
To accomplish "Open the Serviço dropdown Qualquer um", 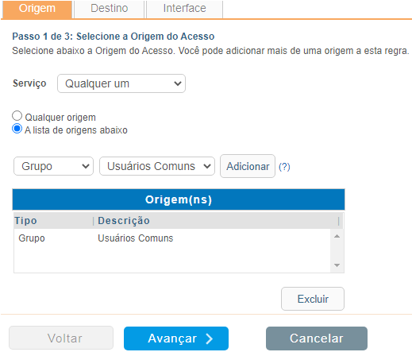I will 121,83.
